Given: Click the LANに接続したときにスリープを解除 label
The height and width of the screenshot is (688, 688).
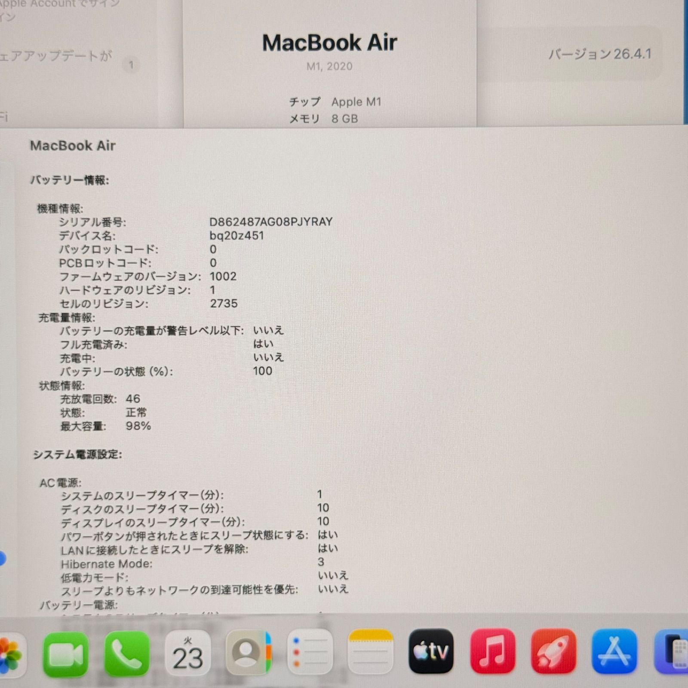Looking at the screenshot, I should pos(154,550).
